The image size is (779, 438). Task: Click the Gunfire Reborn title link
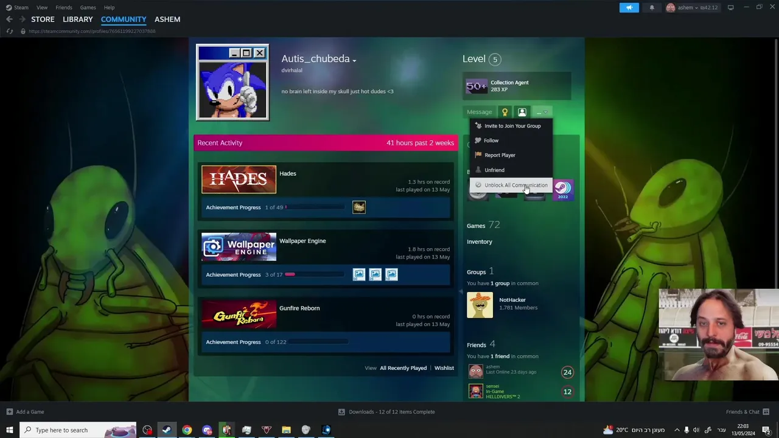(299, 308)
